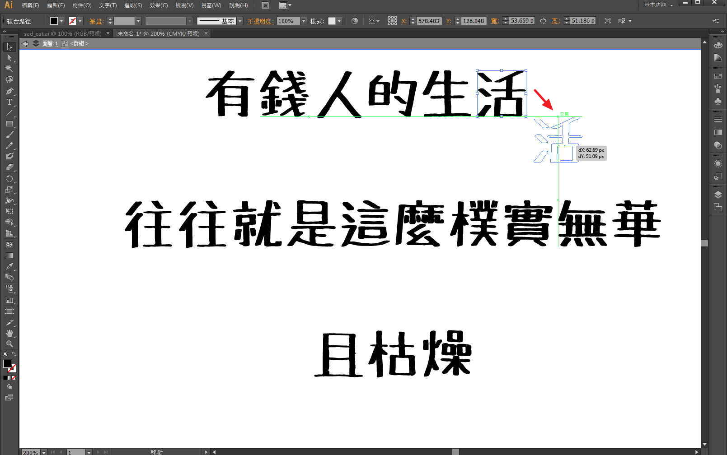The height and width of the screenshot is (455, 727).
Task: Select the Gradient tool
Action: (x=9, y=255)
